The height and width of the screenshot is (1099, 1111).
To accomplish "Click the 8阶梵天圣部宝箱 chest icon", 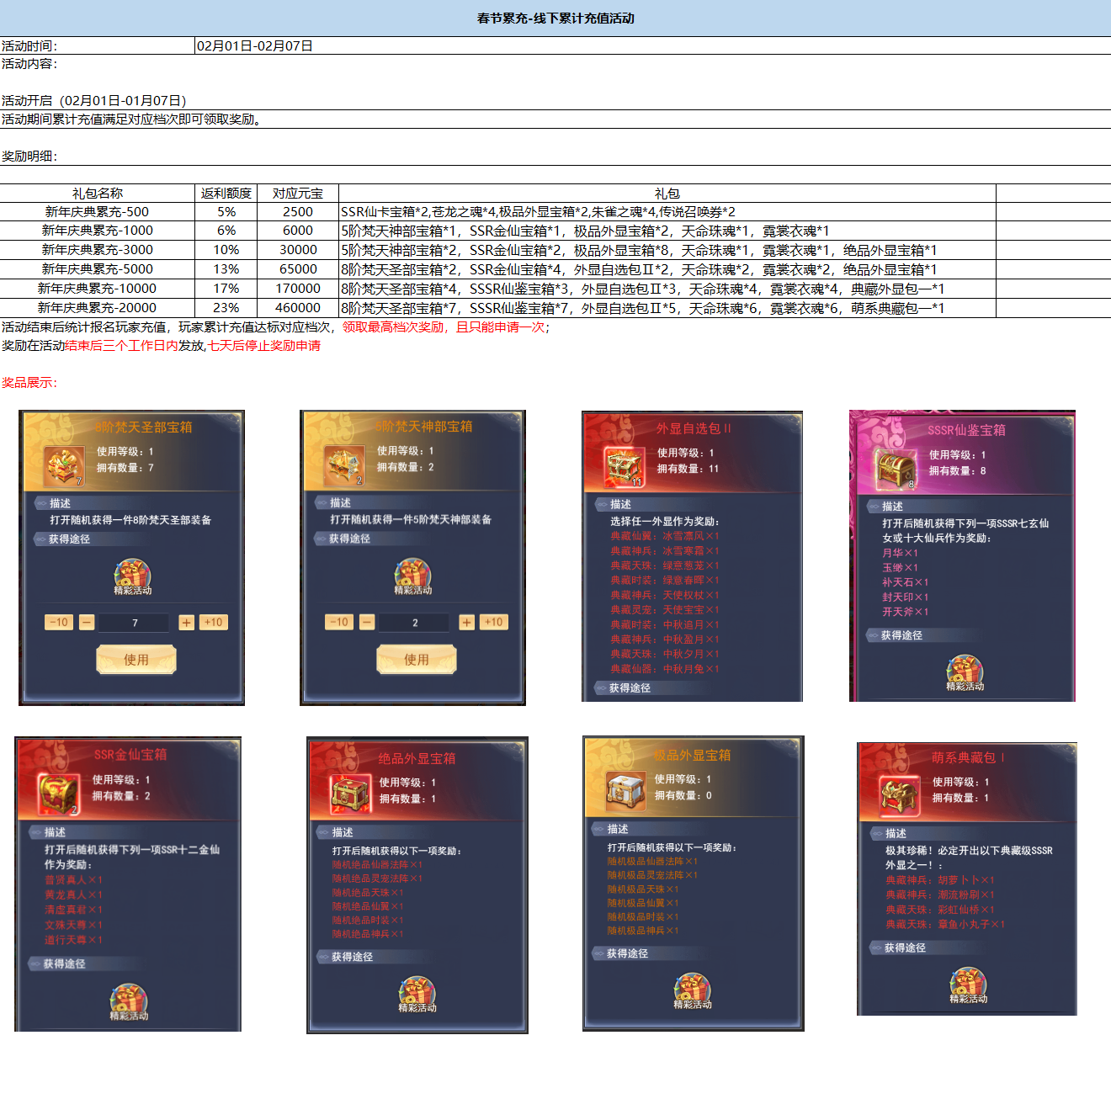I will [65, 466].
